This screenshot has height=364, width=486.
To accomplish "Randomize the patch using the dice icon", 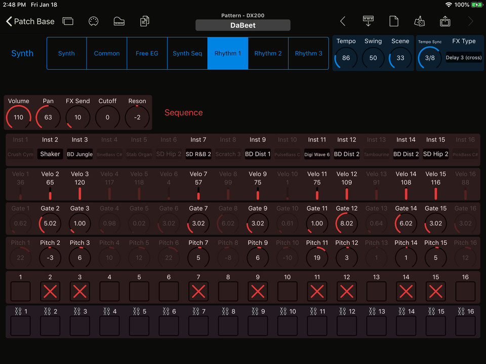I will coord(419,21).
